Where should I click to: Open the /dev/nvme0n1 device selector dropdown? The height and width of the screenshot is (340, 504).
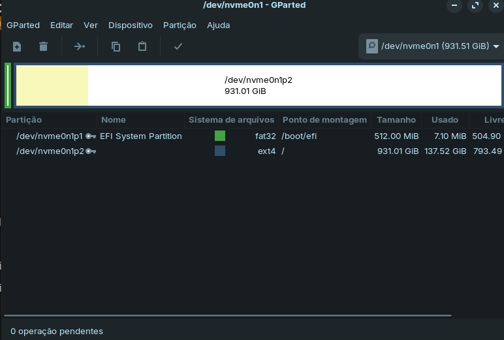(x=432, y=46)
